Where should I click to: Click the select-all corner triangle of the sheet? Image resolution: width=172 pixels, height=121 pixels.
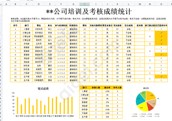point(1,4)
